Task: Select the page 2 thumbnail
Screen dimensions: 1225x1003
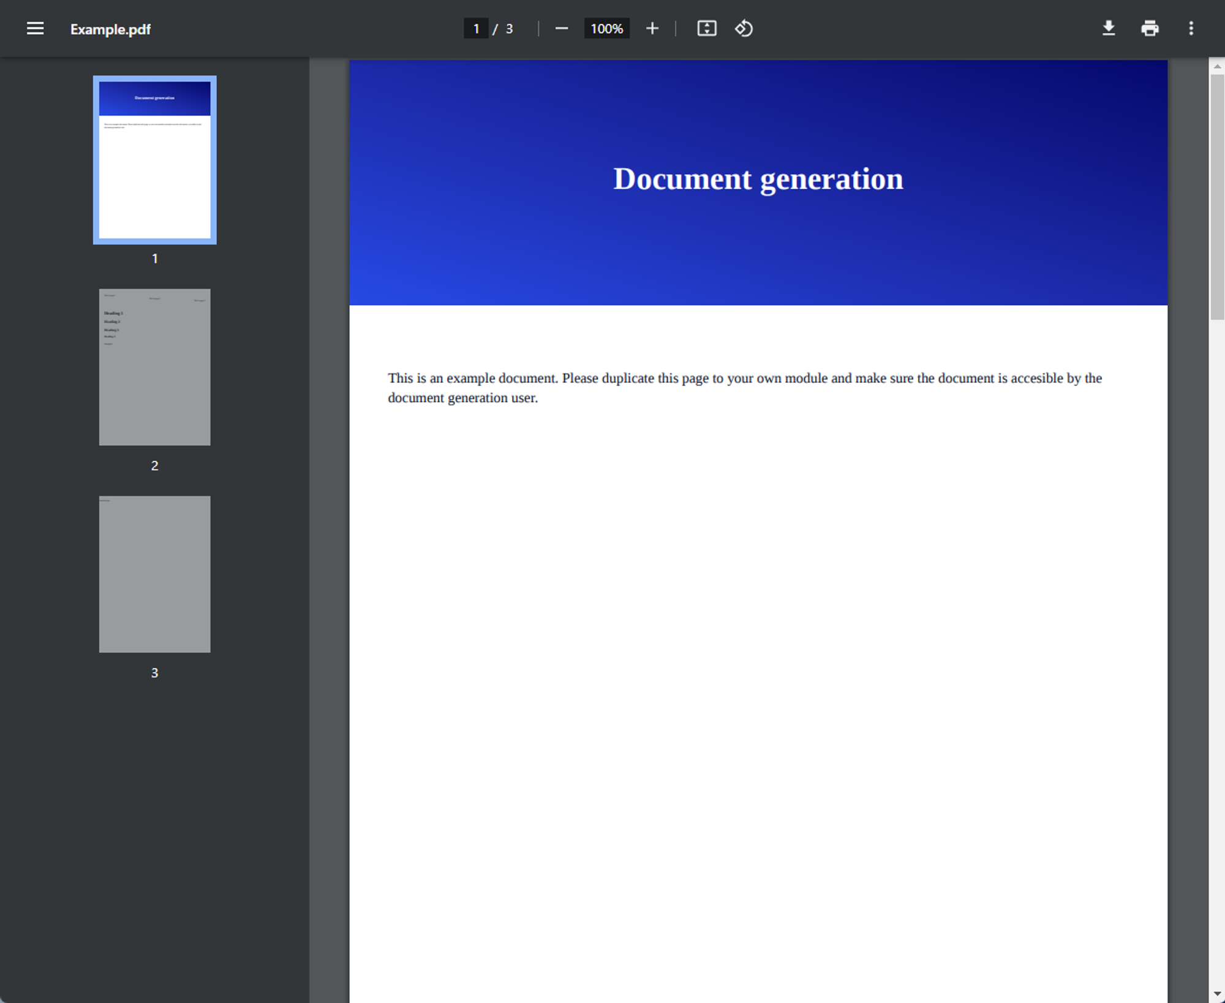Action: tap(154, 367)
